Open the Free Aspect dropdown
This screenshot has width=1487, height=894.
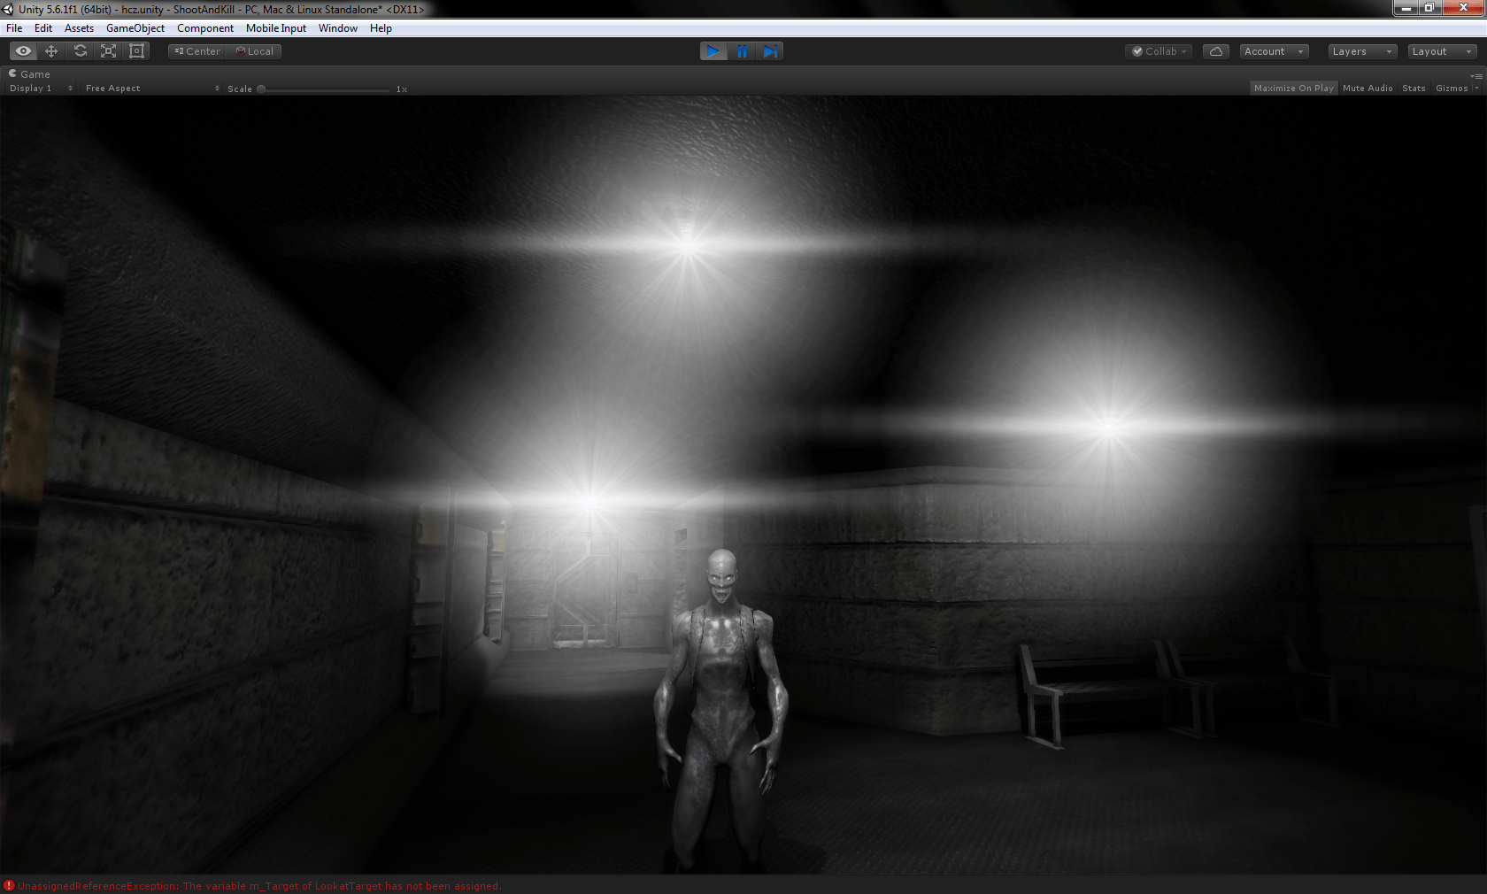pyautogui.click(x=152, y=89)
